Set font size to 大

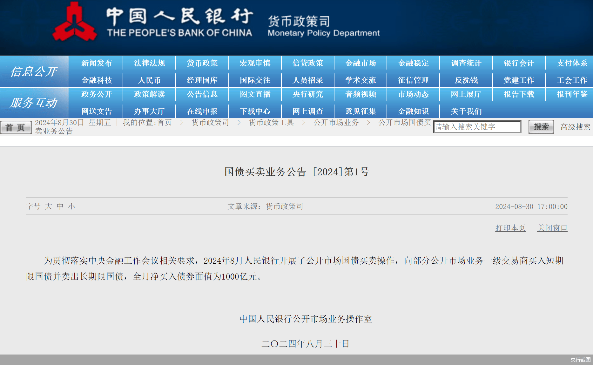(x=48, y=206)
